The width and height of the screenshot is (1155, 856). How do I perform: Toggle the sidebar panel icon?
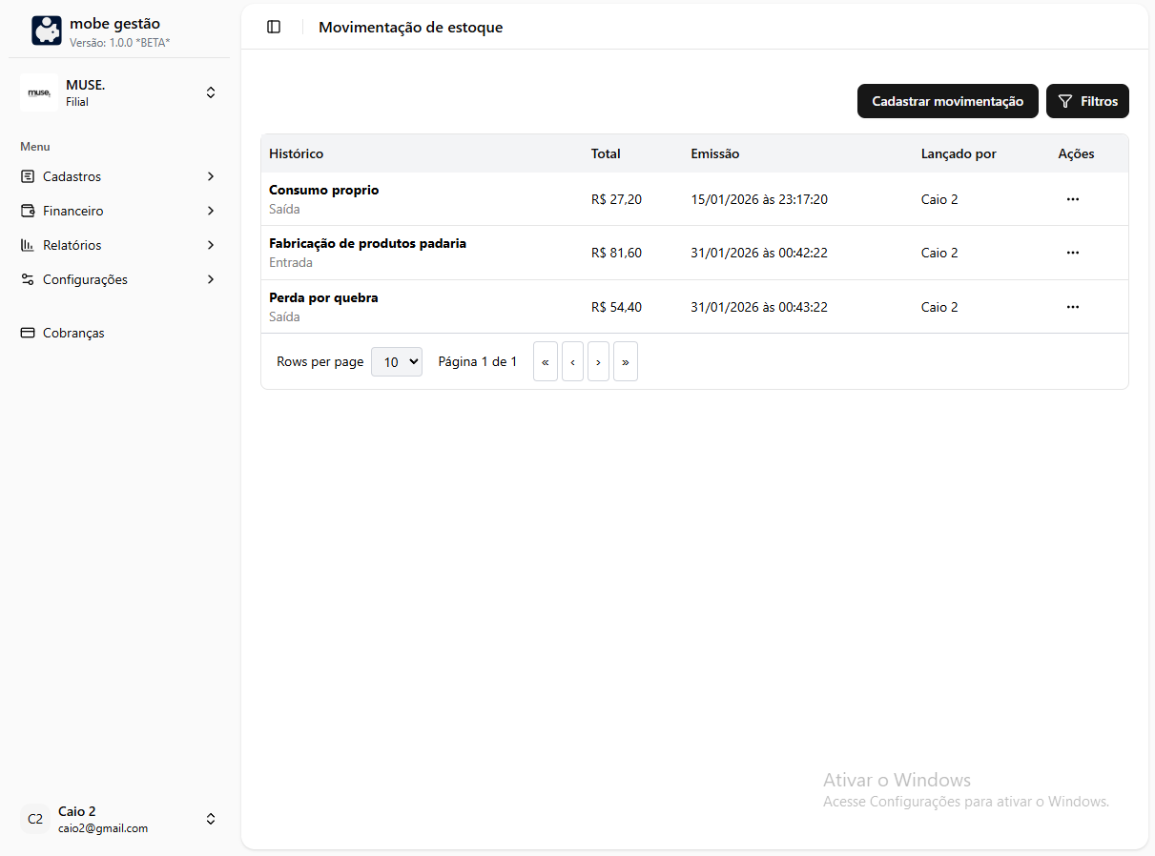coord(274,27)
